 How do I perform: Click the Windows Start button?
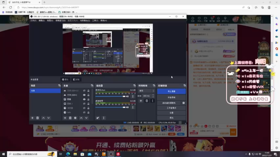coord(3,154)
